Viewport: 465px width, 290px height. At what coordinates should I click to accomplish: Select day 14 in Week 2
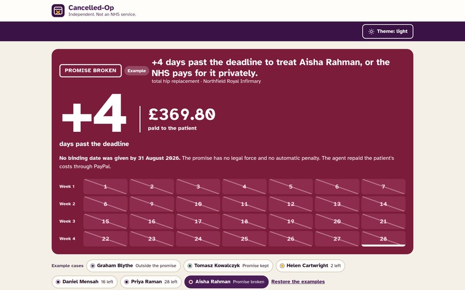coord(384,204)
